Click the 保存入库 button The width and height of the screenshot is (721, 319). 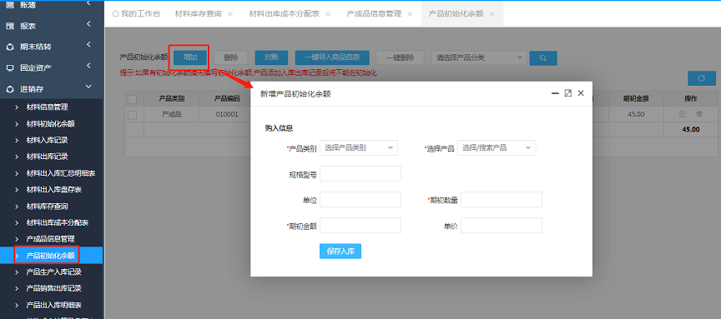[x=340, y=251]
